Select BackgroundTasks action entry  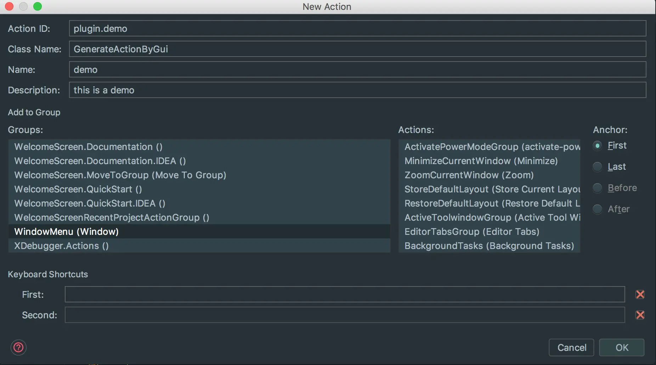(489, 245)
